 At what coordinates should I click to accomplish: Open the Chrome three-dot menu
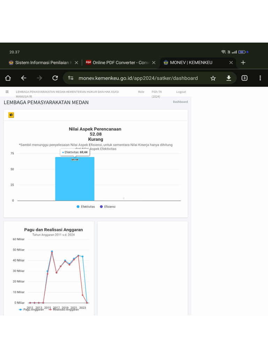(x=260, y=78)
